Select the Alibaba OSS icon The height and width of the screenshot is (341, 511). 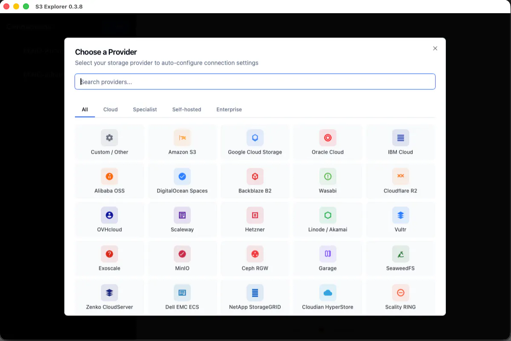(109, 176)
